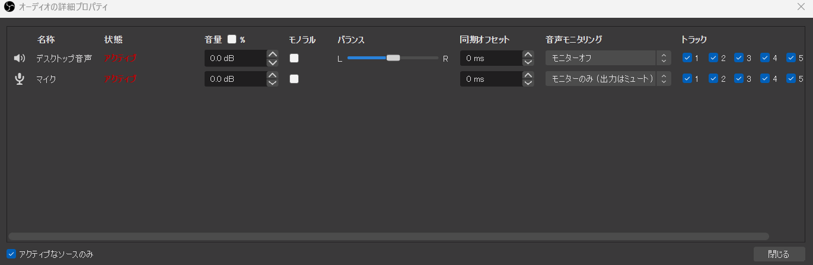
Task: Click the horizontal scrollbar at bottom
Action: tap(389, 237)
